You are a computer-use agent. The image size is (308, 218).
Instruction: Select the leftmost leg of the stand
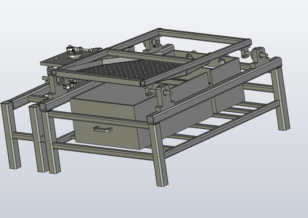click(11, 136)
